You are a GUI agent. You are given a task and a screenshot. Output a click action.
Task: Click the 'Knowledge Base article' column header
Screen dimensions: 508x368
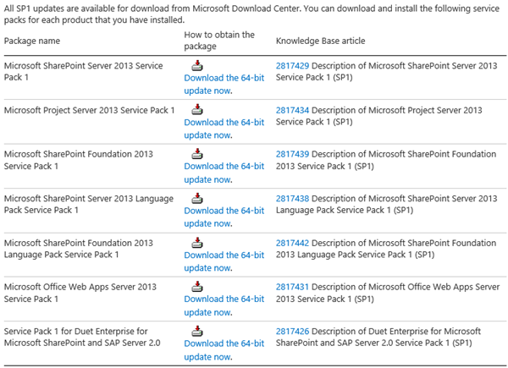click(x=320, y=41)
